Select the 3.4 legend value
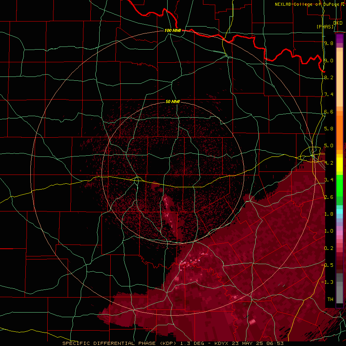 (x=329, y=180)
